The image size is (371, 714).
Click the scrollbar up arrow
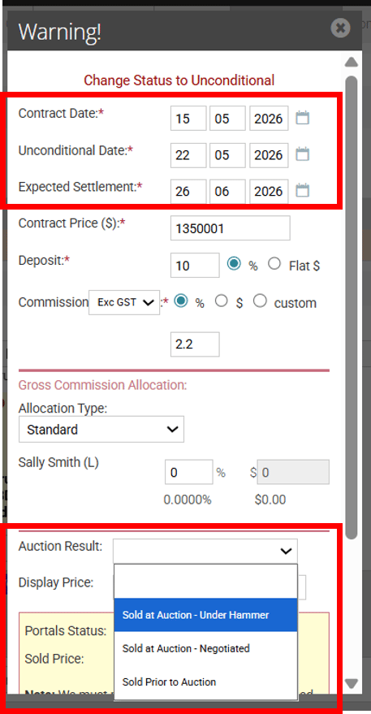point(352,62)
